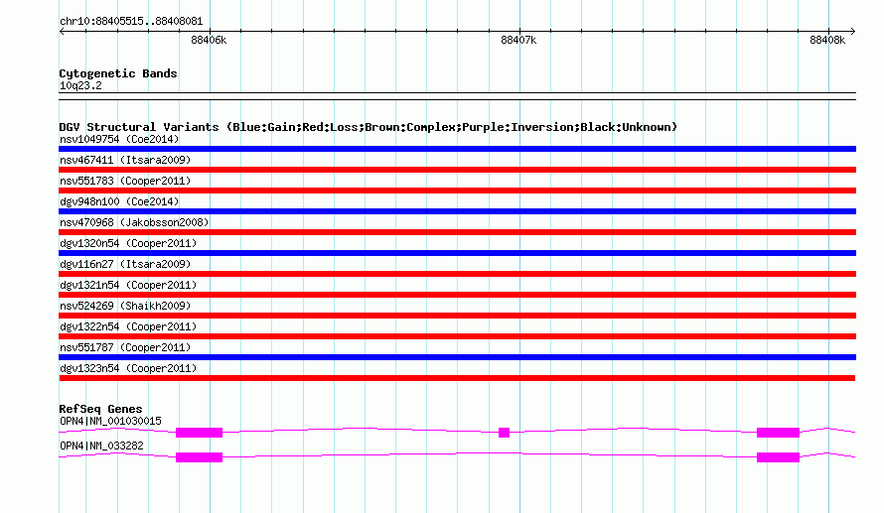Click the Cytogenetic Bands track title
884x513 pixels.
coord(118,73)
